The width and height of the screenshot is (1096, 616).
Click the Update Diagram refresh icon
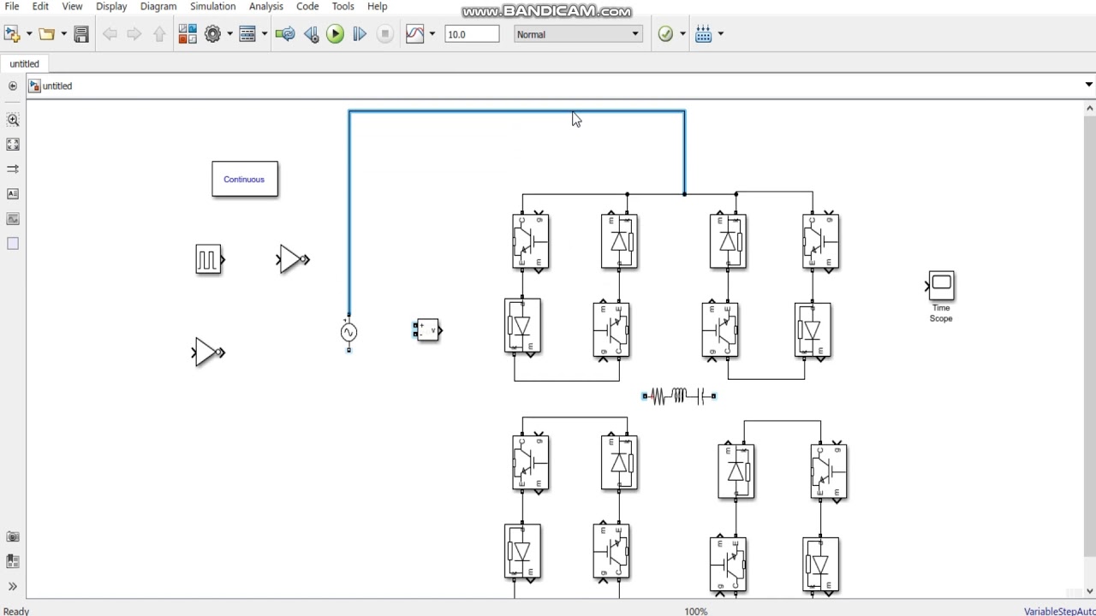pyautogui.click(x=285, y=34)
